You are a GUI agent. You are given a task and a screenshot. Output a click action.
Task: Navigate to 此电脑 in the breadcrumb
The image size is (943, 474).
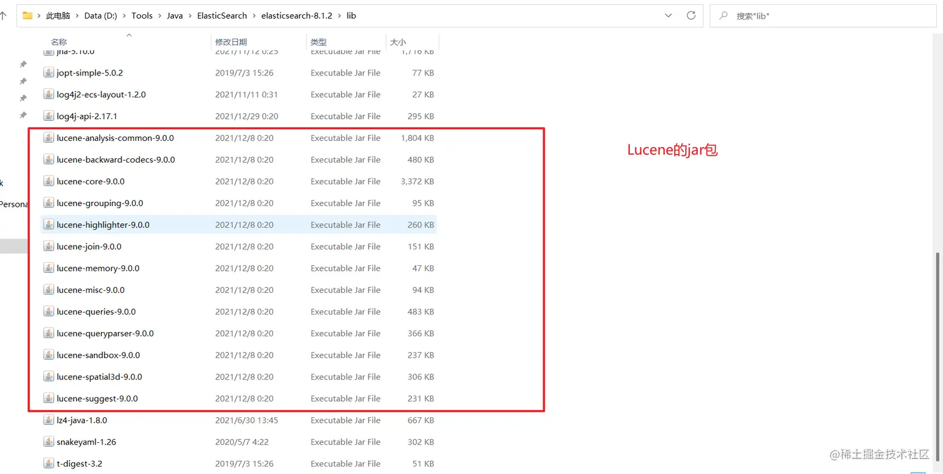(x=58, y=16)
